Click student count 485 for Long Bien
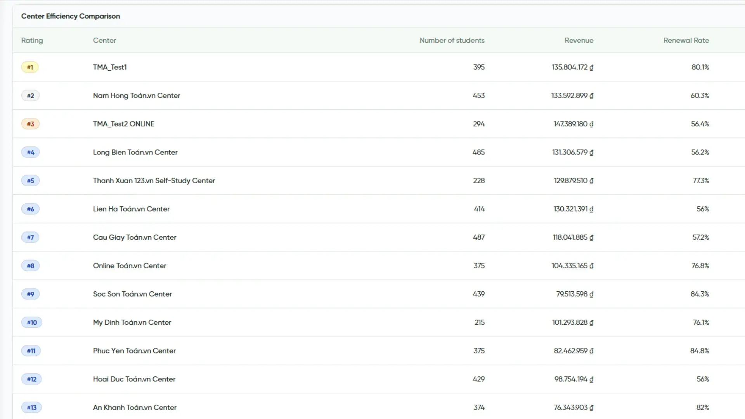The image size is (745, 419). pyautogui.click(x=478, y=152)
